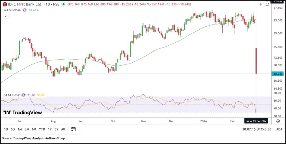Viewport: 286px width, 144px height.
Task: Open the time axis settings gear icon
Action: 278,121
